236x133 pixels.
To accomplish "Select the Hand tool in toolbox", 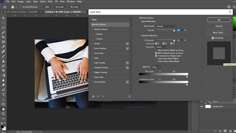I will pos(3,109).
